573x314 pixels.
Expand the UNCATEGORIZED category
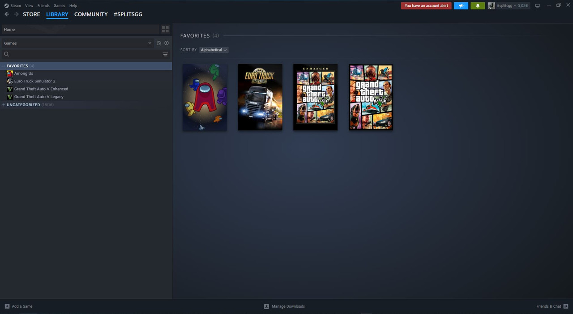[x=4, y=105]
